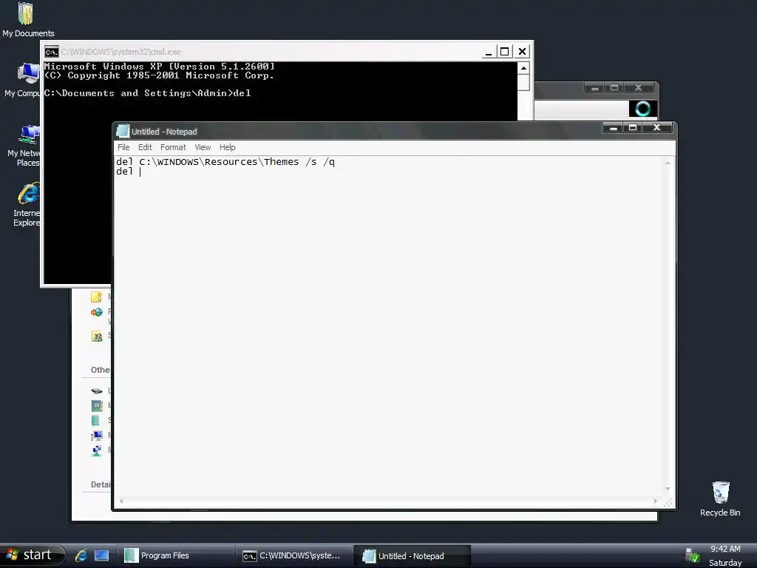Click the Notepad resize grip corner
This screenshot has height=568, width=757.
tap(668, 502)
